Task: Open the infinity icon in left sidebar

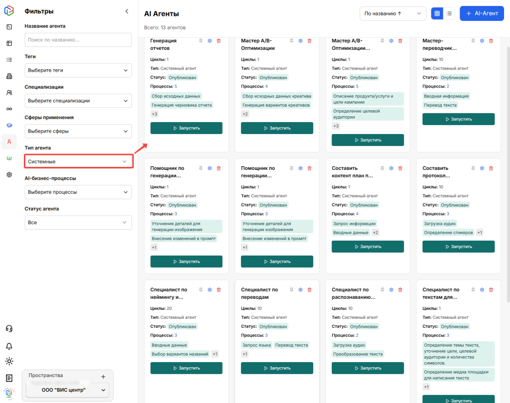Action: 9,109
